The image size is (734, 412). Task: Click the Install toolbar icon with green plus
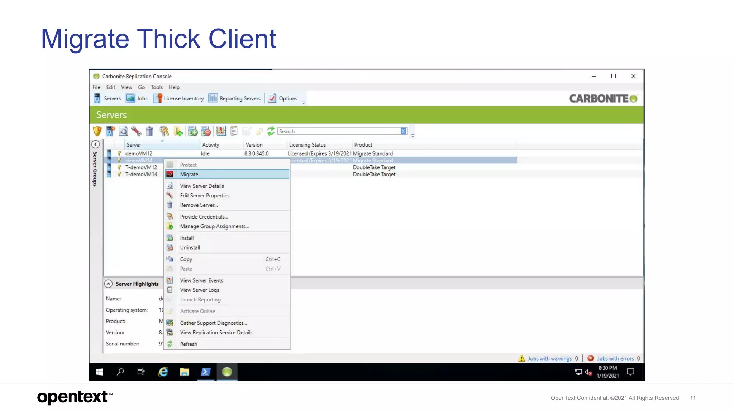pos(193,131)
